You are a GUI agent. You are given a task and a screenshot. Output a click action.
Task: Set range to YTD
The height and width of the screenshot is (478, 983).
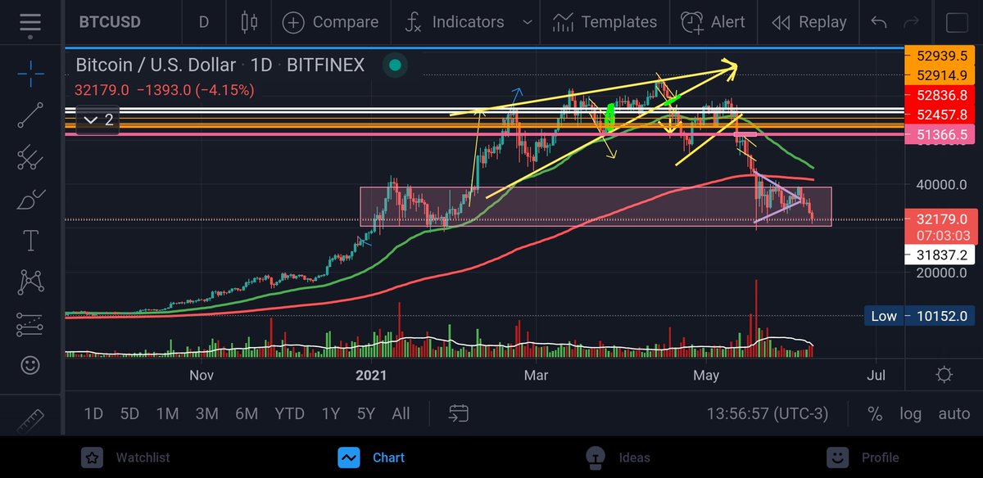click(x=288, y=413)
